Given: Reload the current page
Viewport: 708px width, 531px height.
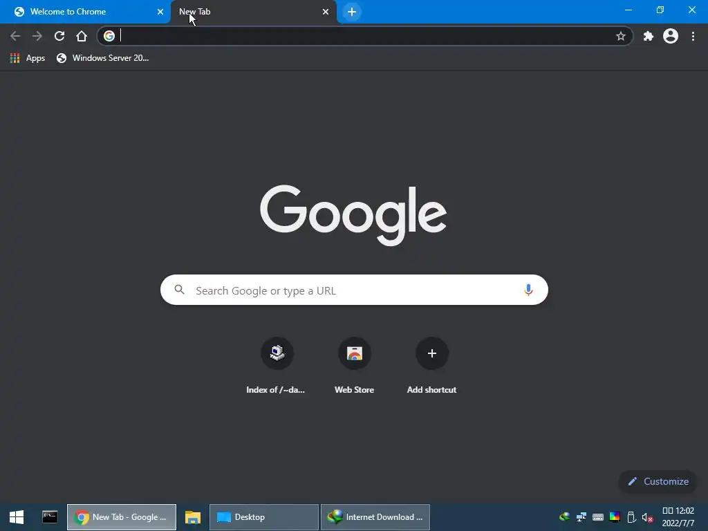Looking at the screenshot, I should 59,36.
